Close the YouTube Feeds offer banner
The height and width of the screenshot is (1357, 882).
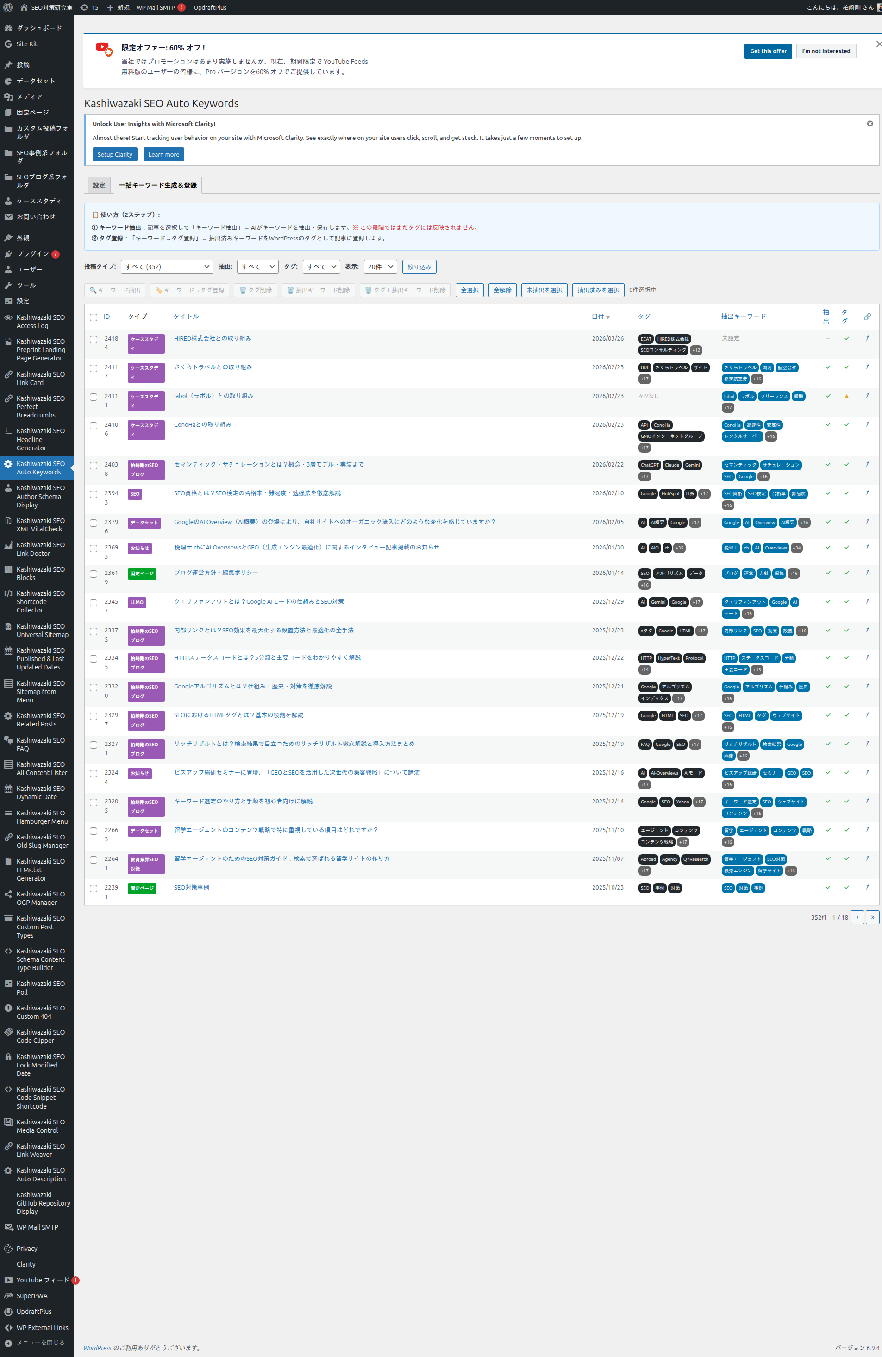click(878, 44)
